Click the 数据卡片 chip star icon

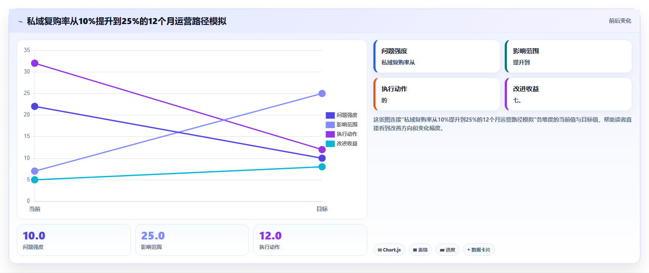click(x=469, y=250)
